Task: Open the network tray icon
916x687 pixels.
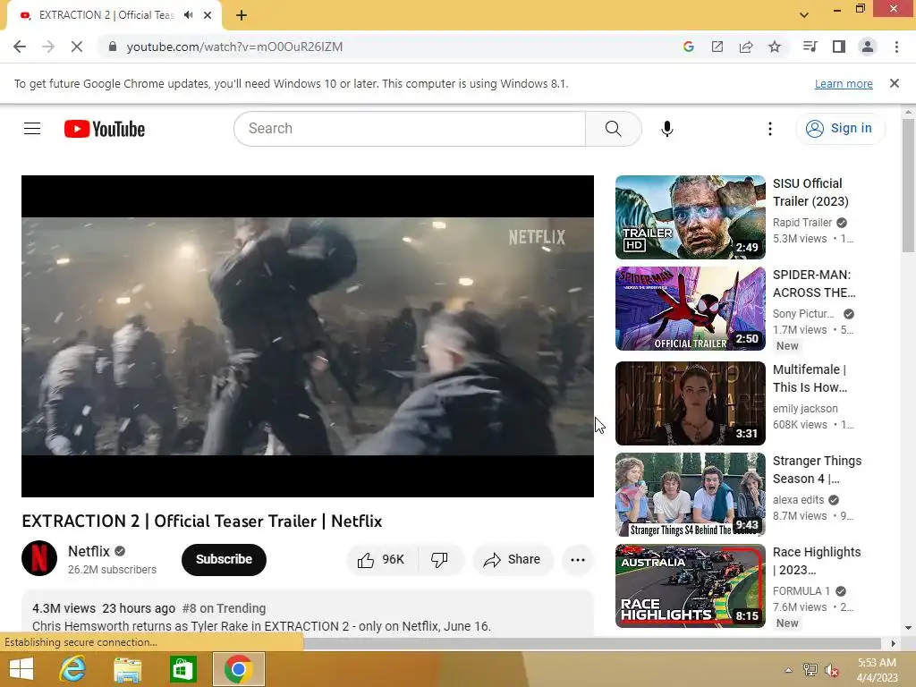Action: click(x=810, y=670)
